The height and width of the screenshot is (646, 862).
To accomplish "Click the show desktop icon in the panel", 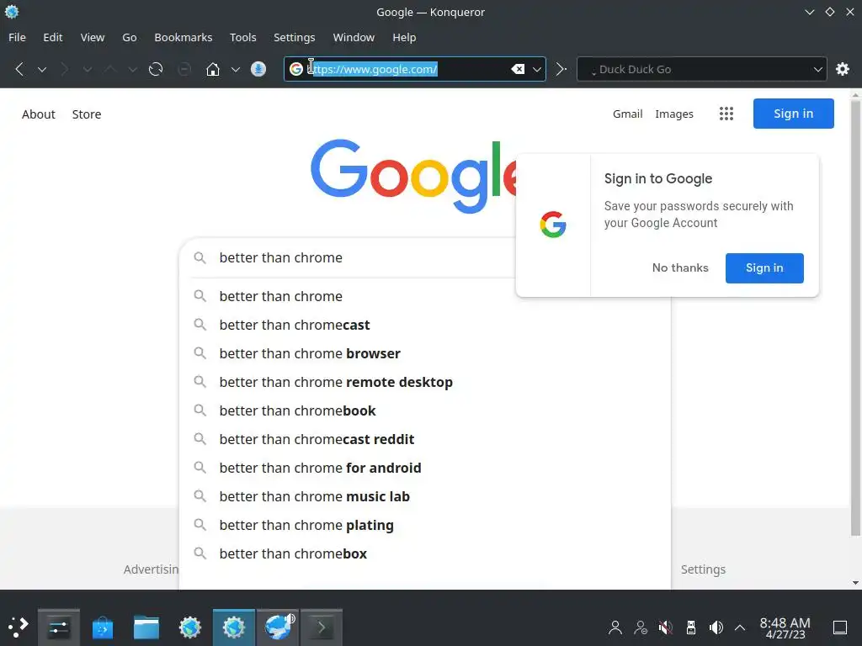I will tap(839, 627).
